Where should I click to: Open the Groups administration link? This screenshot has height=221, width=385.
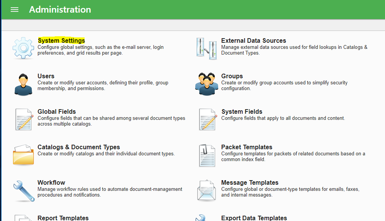click(232, 76)
